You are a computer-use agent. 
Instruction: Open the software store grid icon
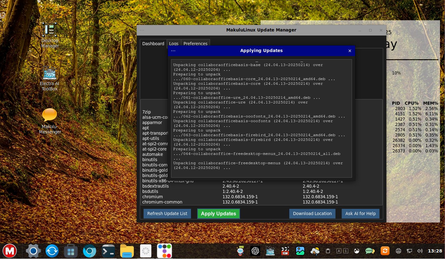[x=71, y=251]
